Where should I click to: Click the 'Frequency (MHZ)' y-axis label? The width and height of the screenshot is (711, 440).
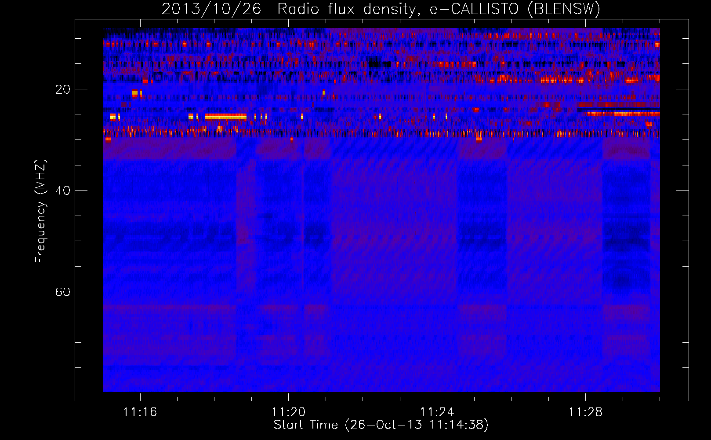pos(40,211)
